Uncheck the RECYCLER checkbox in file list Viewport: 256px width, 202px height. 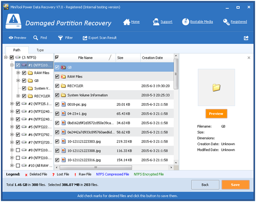[57, 86]
